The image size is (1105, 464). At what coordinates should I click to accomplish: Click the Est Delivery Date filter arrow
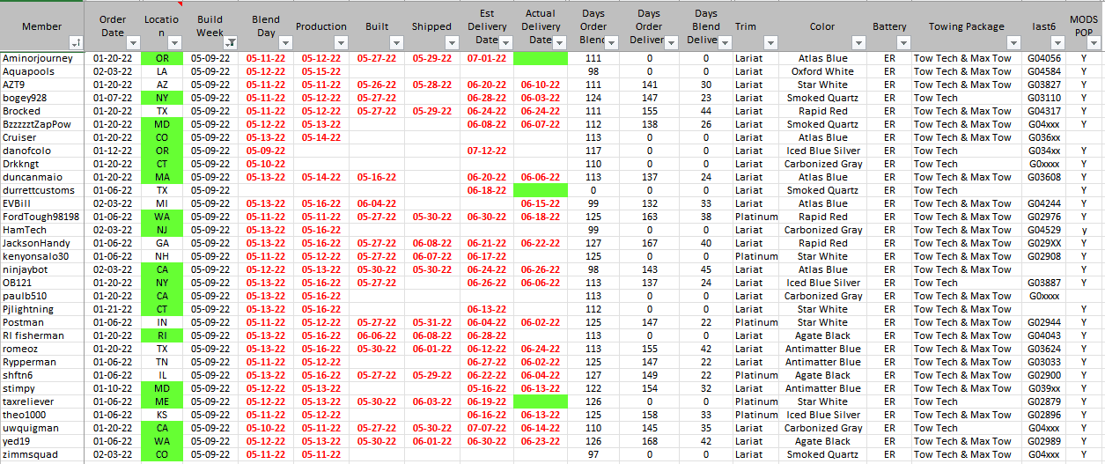[505, 42]
